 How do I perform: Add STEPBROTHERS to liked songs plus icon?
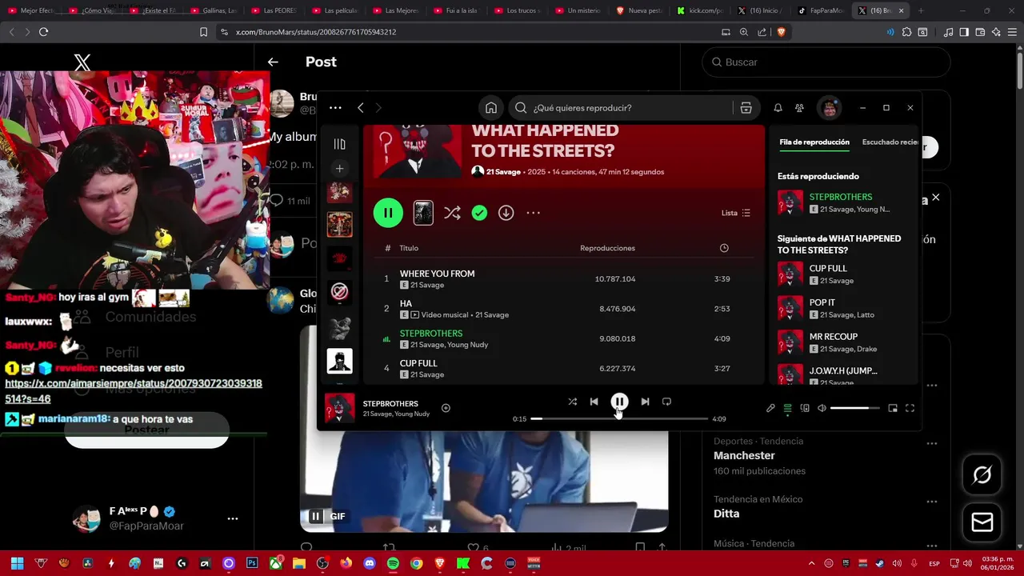(x=446, y=408)
